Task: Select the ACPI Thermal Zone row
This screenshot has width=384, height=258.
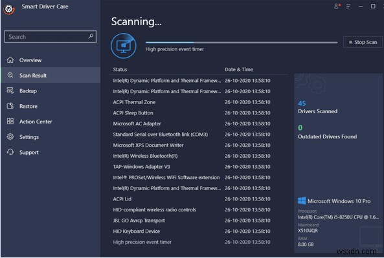Action: pos(198,102)
